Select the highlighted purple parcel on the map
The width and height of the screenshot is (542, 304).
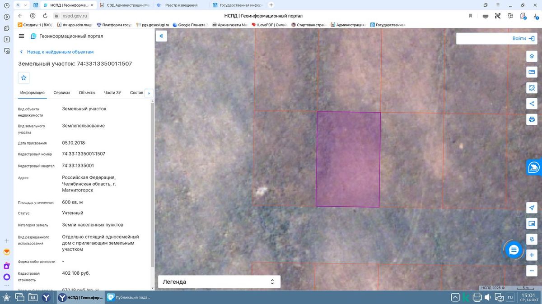click(x=348, y=159)
